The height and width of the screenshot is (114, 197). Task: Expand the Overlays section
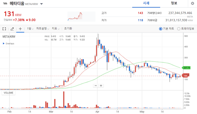click(8, 44)
